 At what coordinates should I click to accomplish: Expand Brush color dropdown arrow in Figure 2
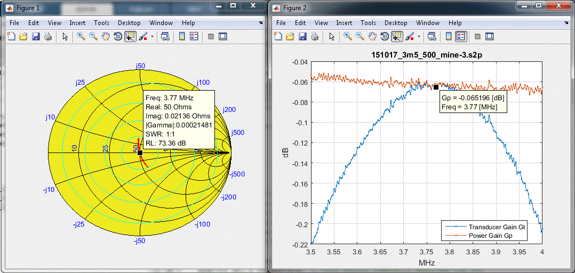[419, 37]
